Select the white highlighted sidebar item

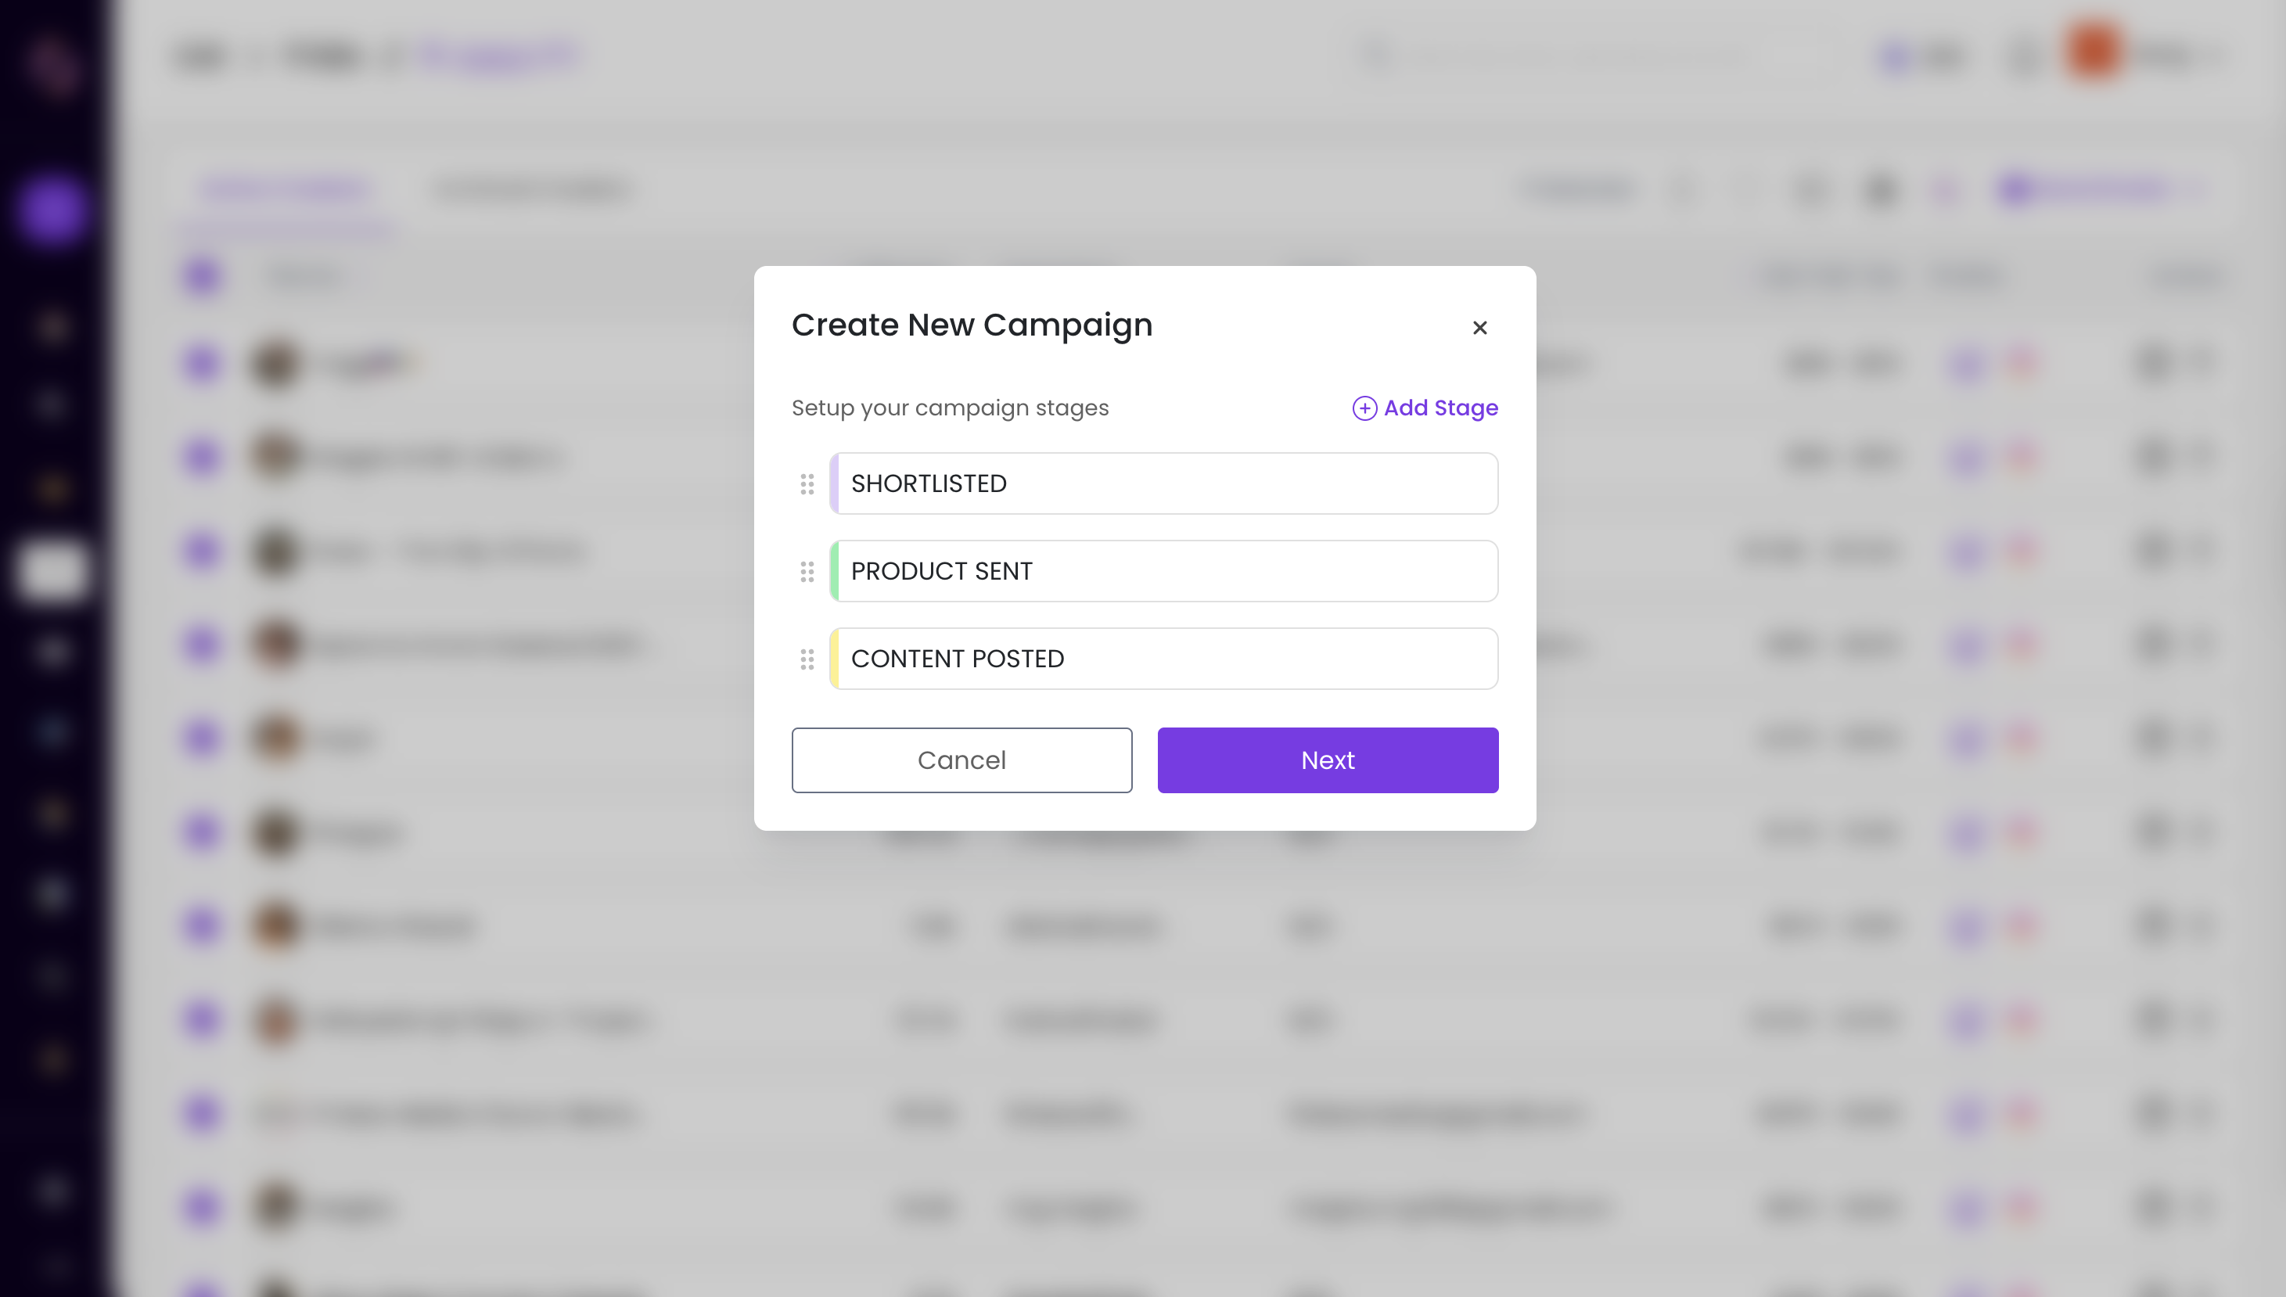pos(52,569)
